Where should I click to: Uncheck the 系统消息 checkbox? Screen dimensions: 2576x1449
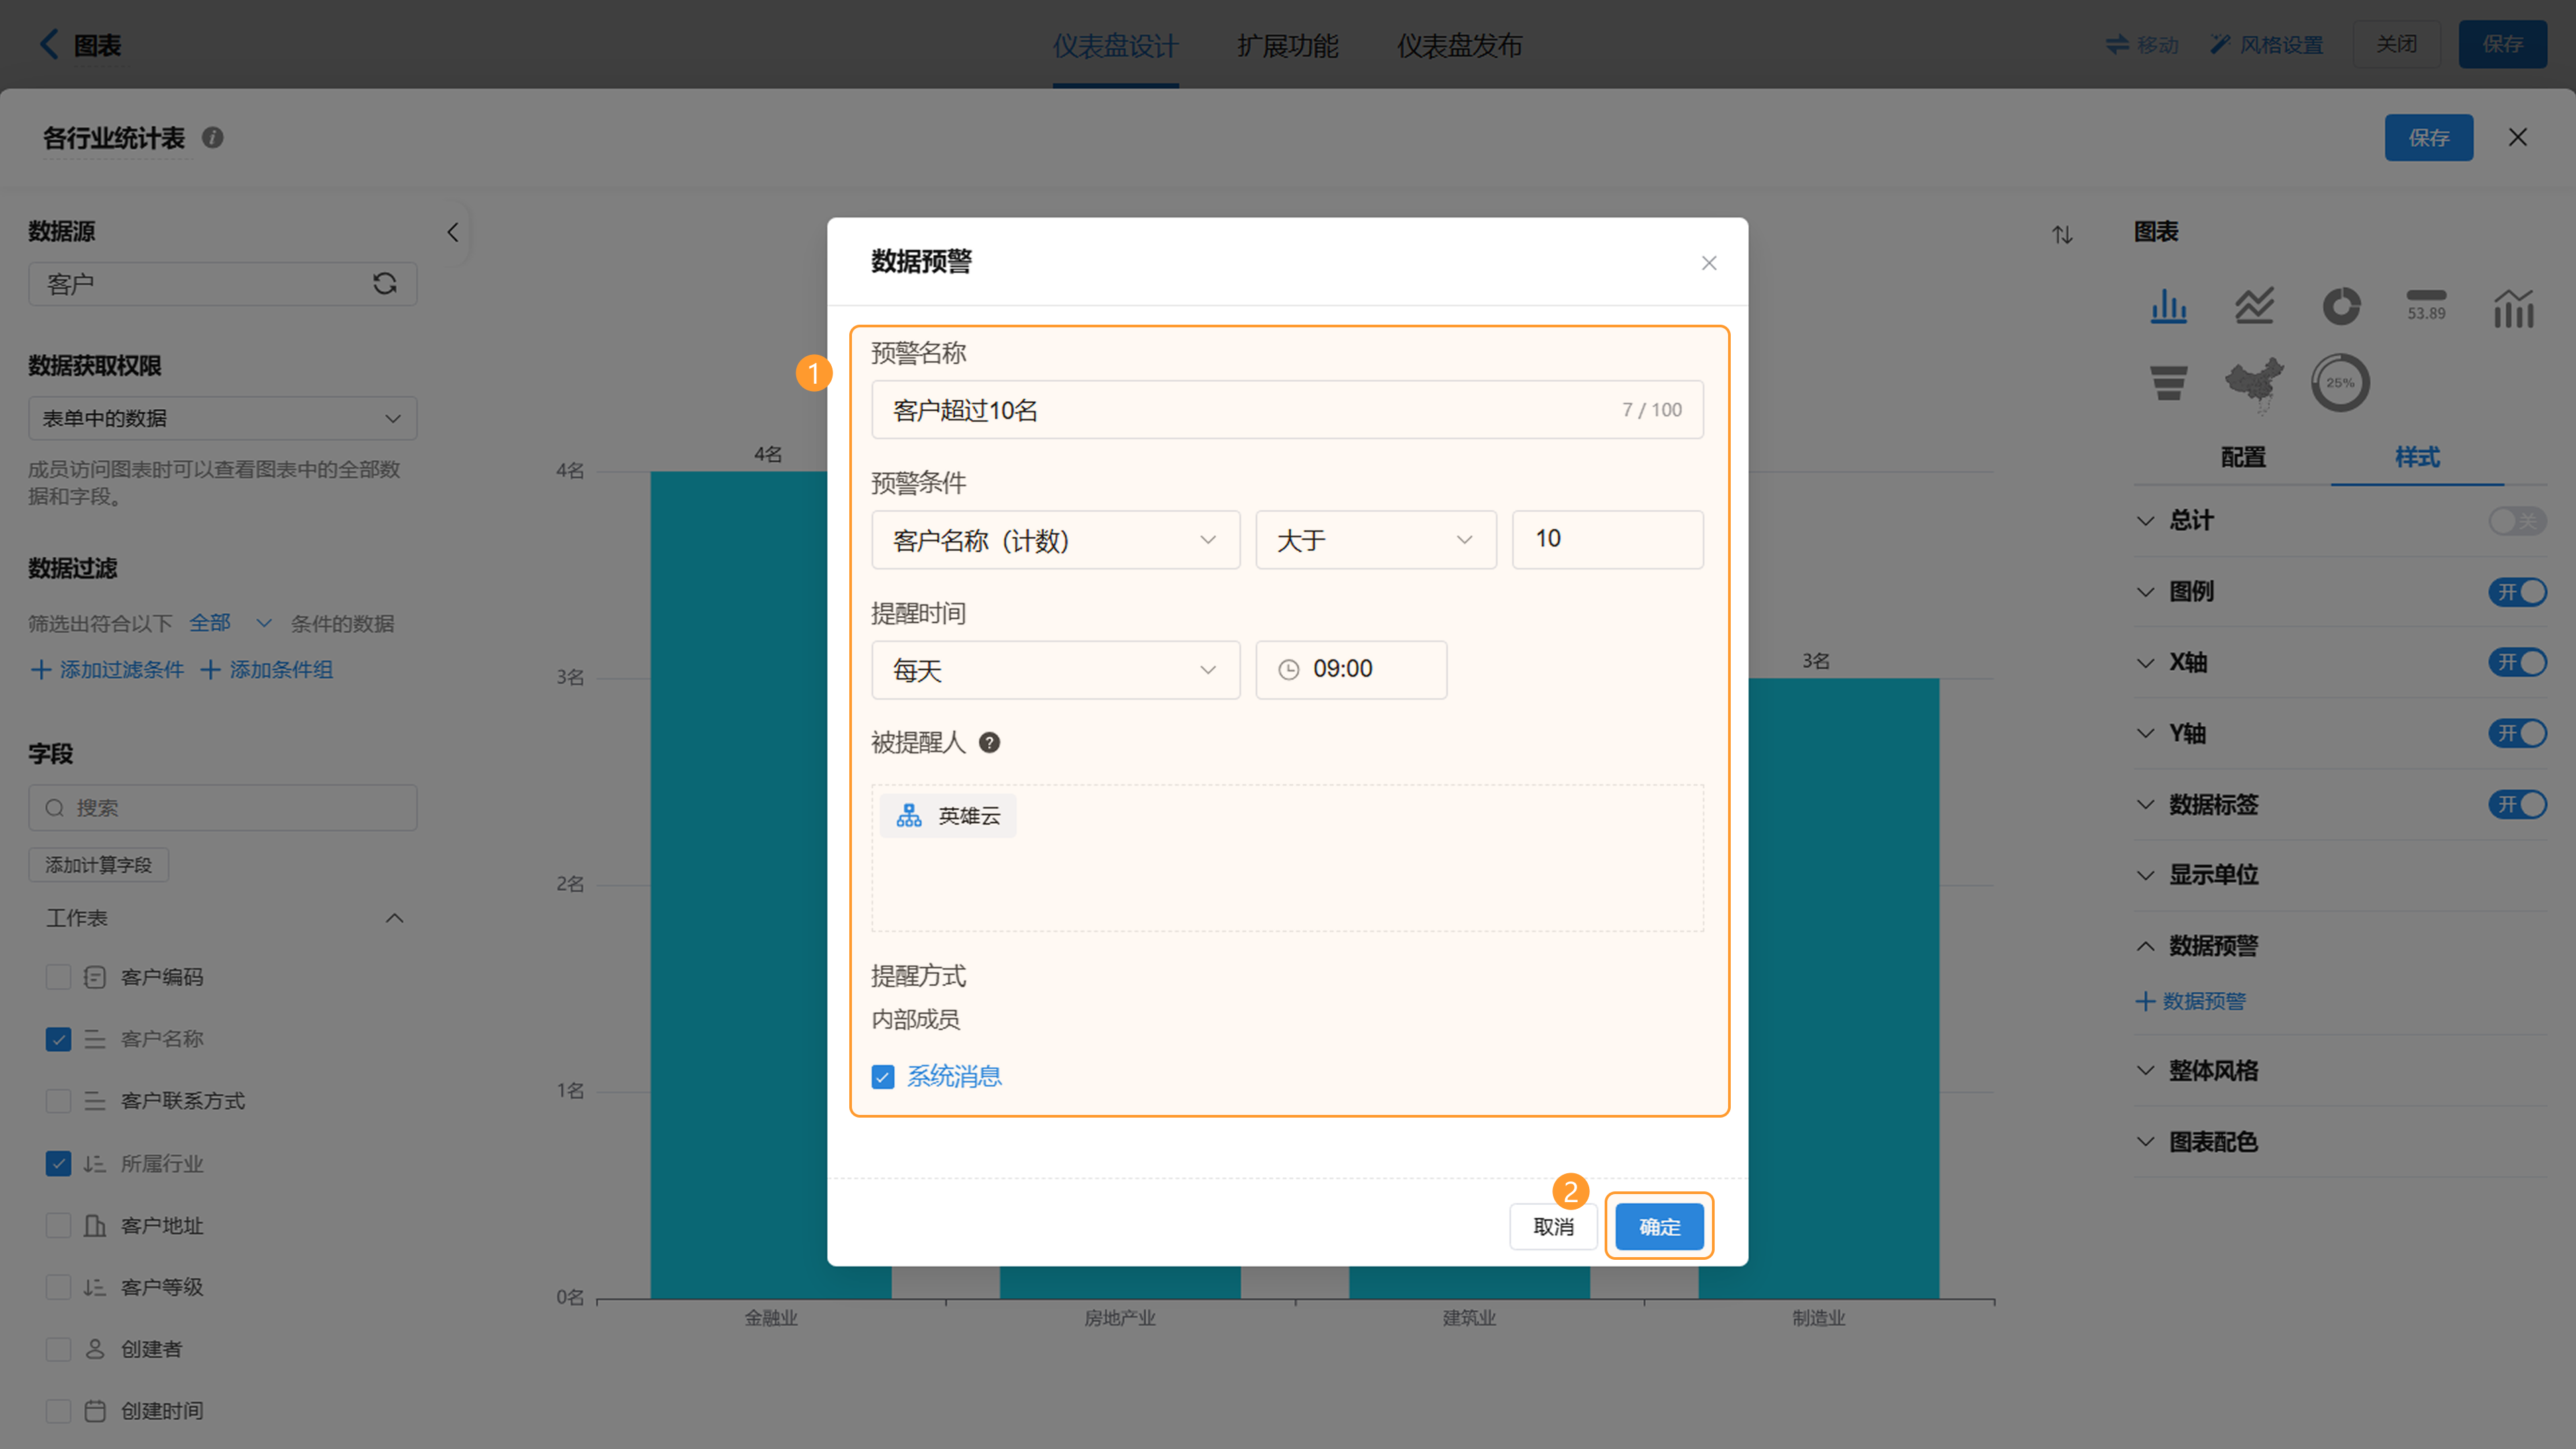click(x=882, y=1077)
